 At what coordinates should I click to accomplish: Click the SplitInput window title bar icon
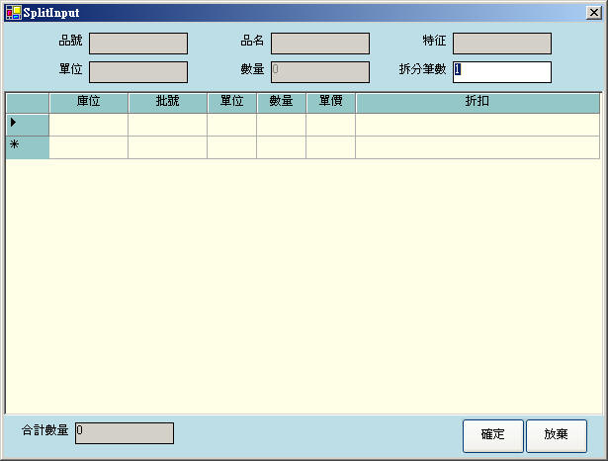click(x=13, y=14)
